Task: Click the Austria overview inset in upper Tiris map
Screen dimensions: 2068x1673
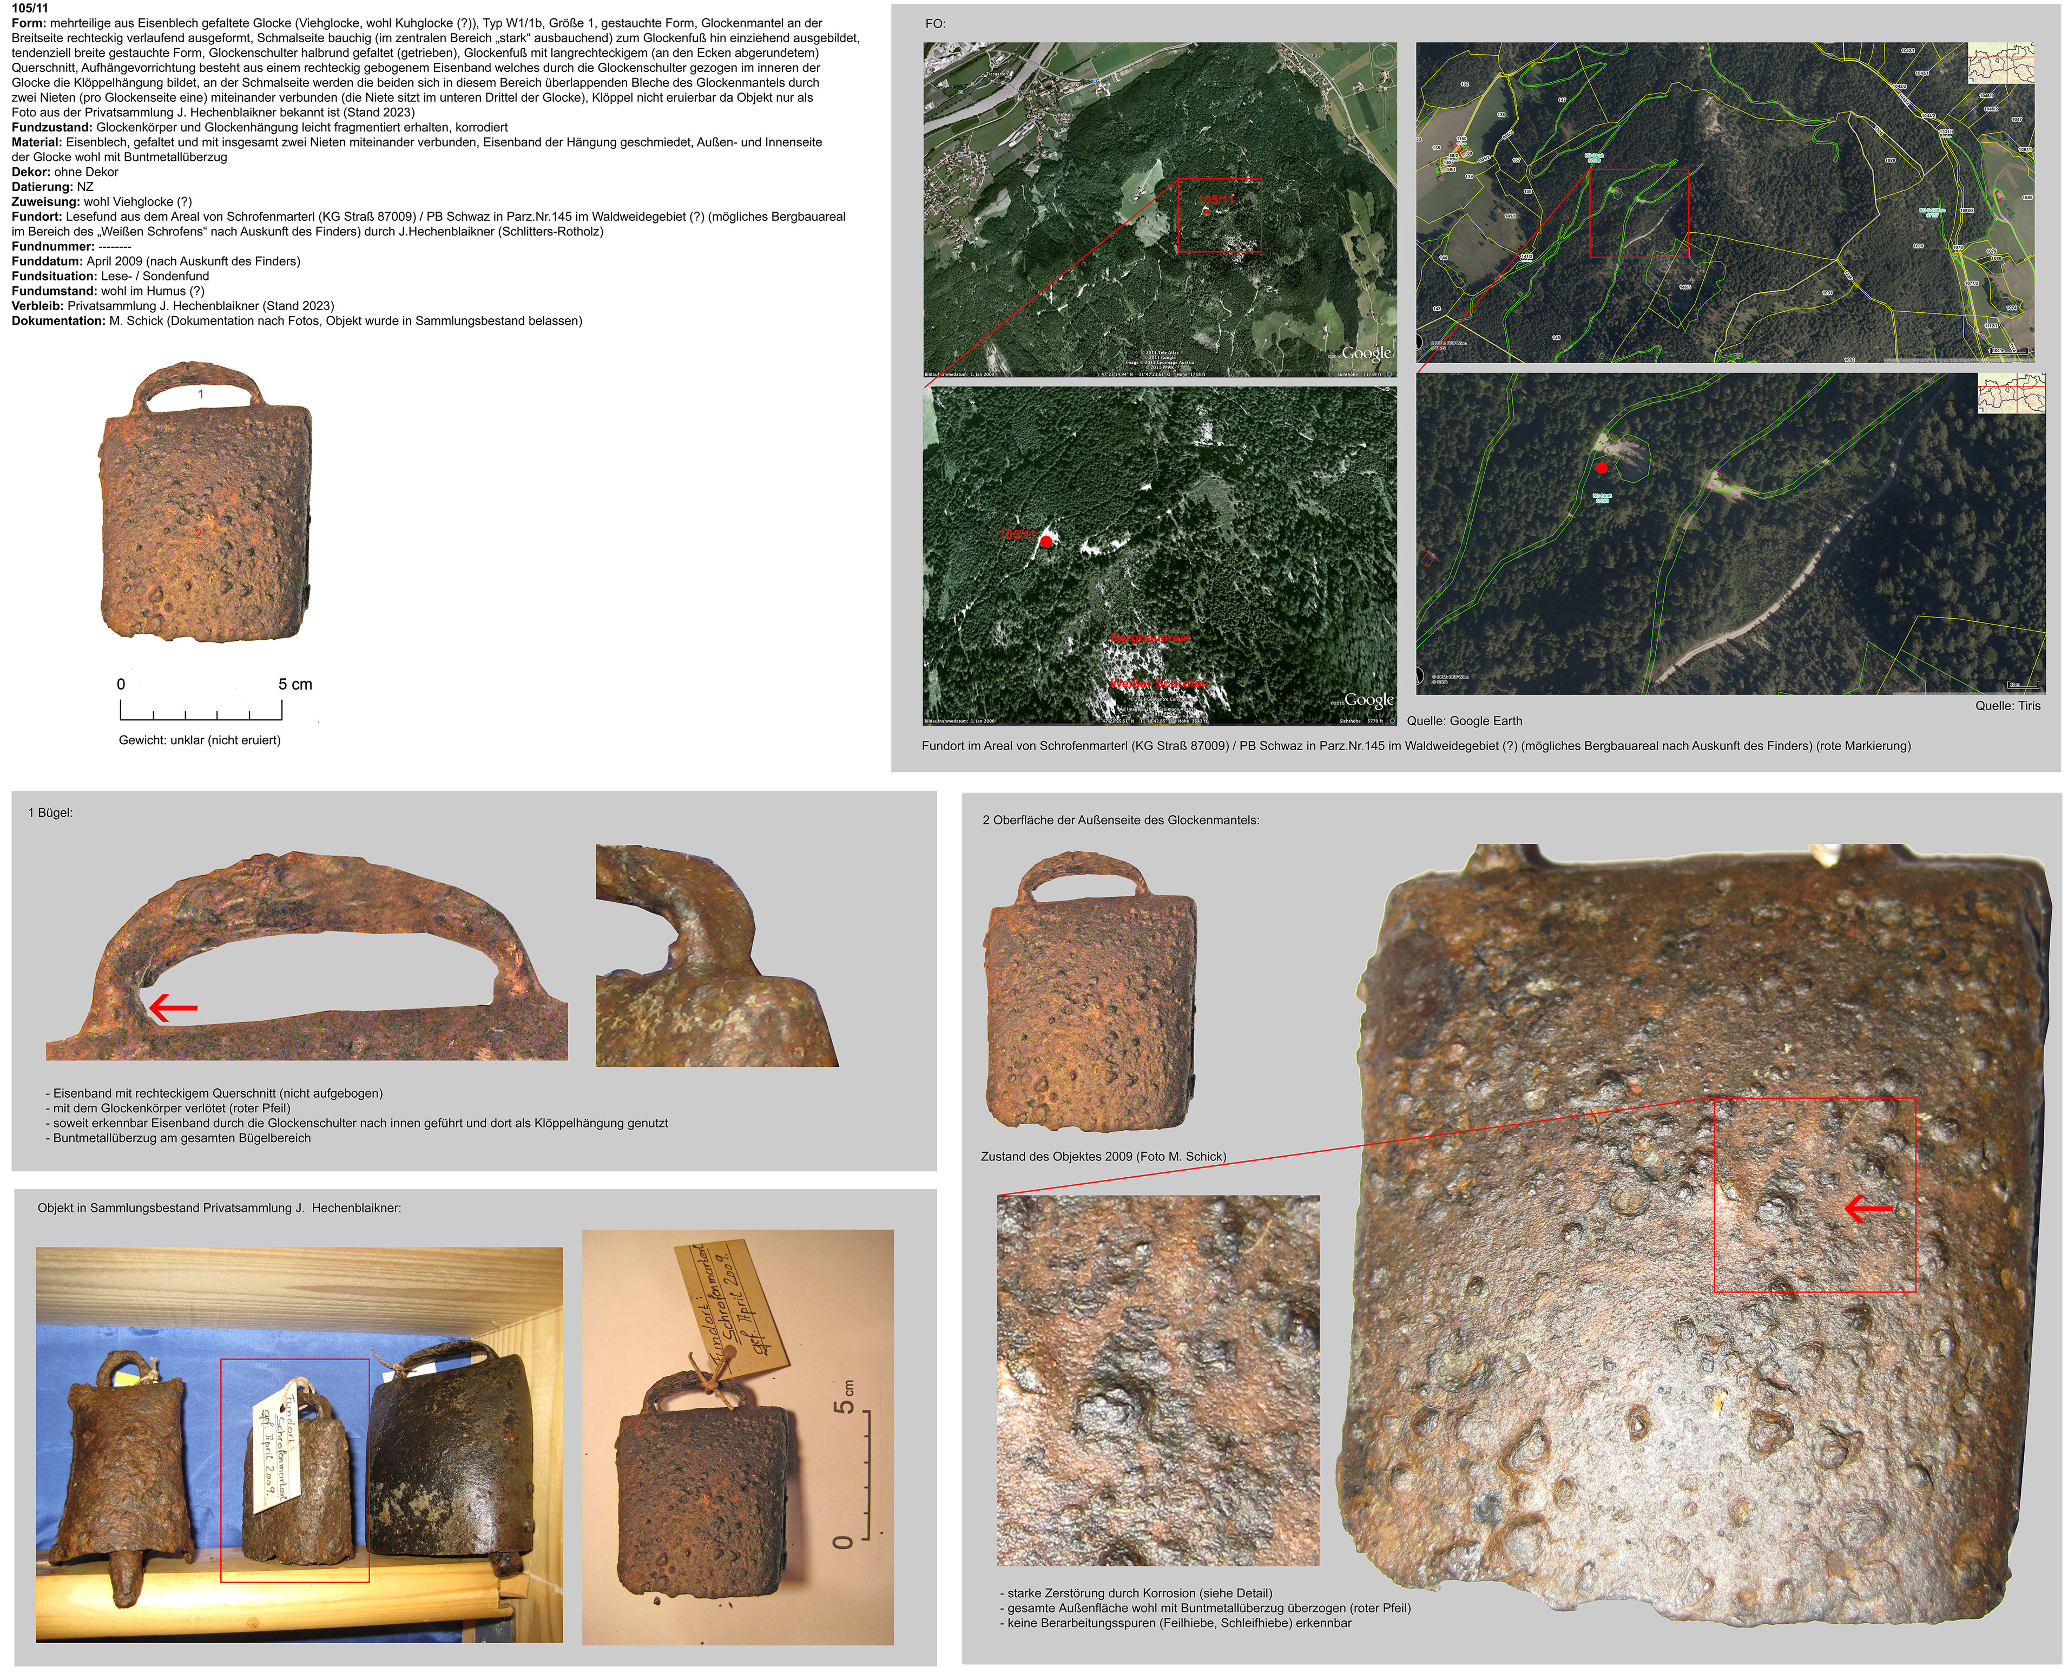Action: (2000, 64)
